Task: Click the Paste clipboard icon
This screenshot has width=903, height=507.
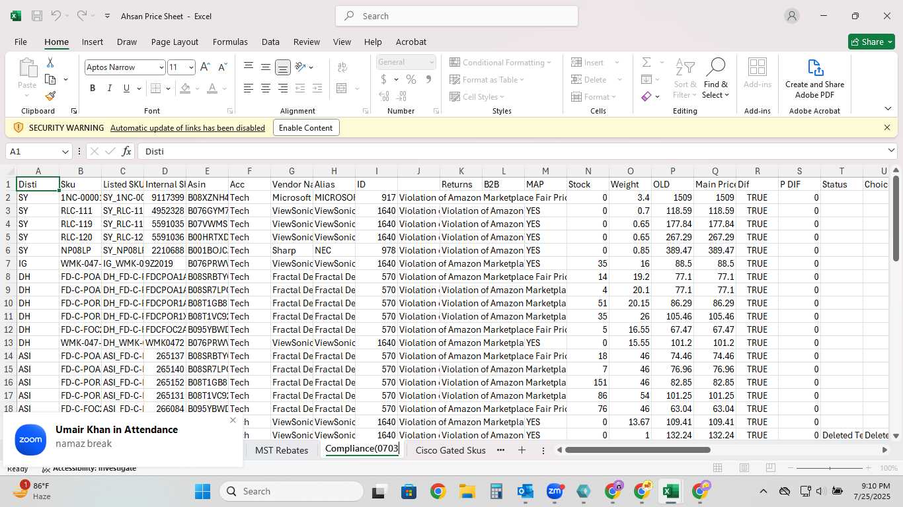Action: [x=27, y=69]
